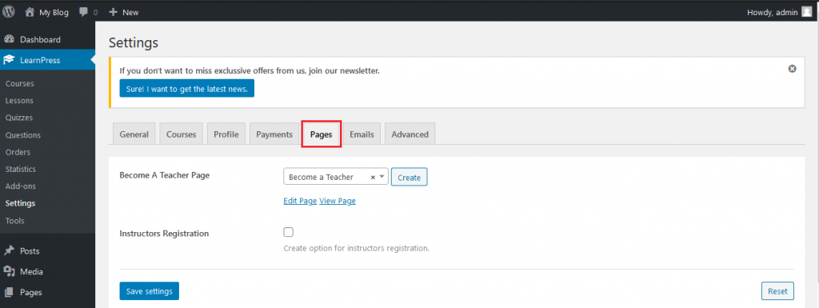Switch to the Payments tab
Image resolution: width=819 pixels, height=308 pixels.
(x=274, y=134)
